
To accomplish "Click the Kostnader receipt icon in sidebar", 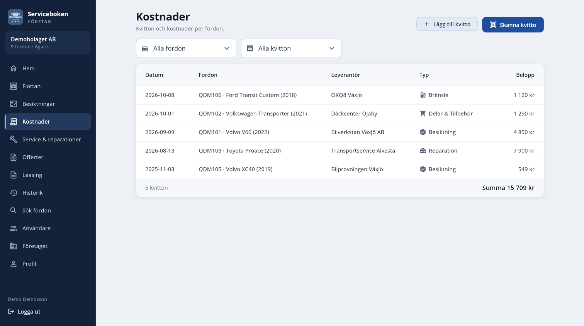I will (14, 122).
